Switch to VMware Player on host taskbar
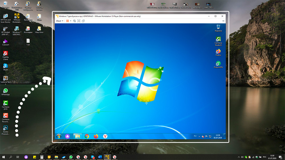This screenshot has width=285, height=160. tap(107, 157)
